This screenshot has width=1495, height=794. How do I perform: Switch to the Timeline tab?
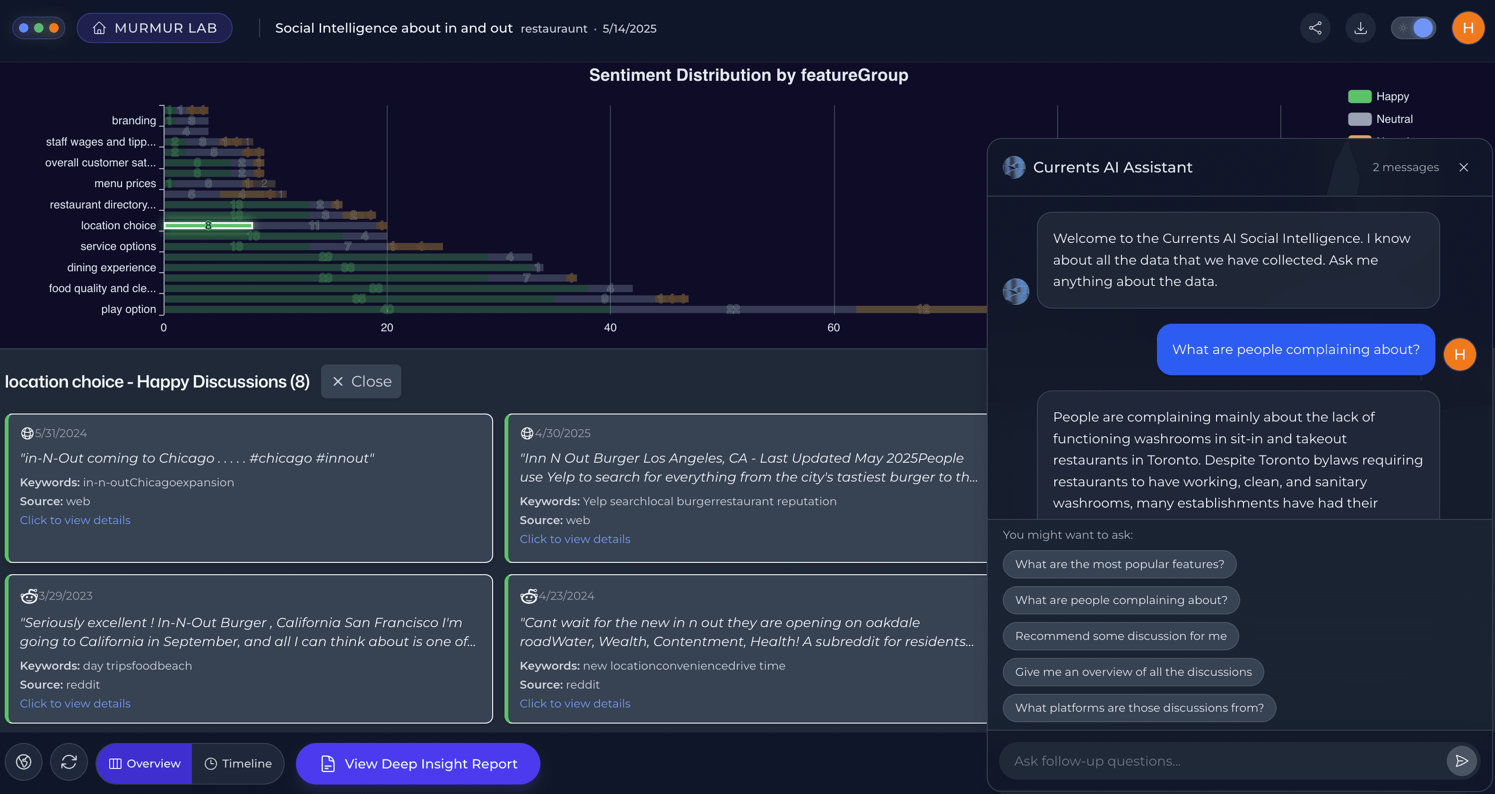pos(238,763)
